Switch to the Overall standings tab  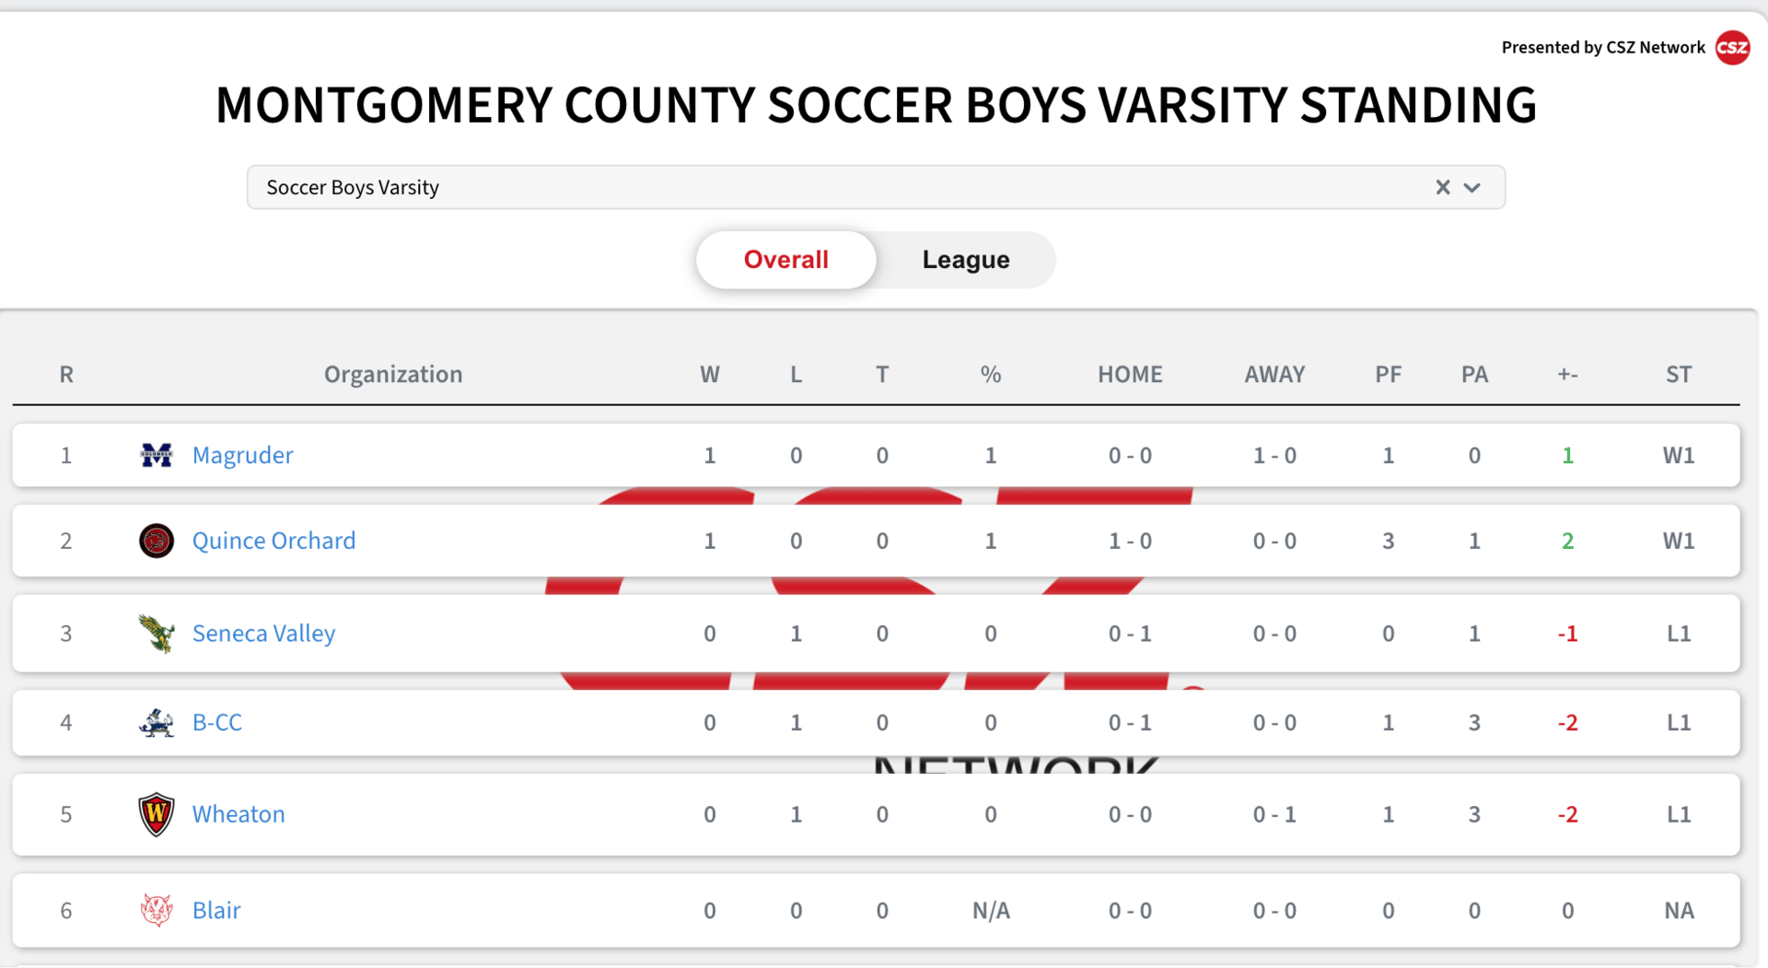(785, 260)
